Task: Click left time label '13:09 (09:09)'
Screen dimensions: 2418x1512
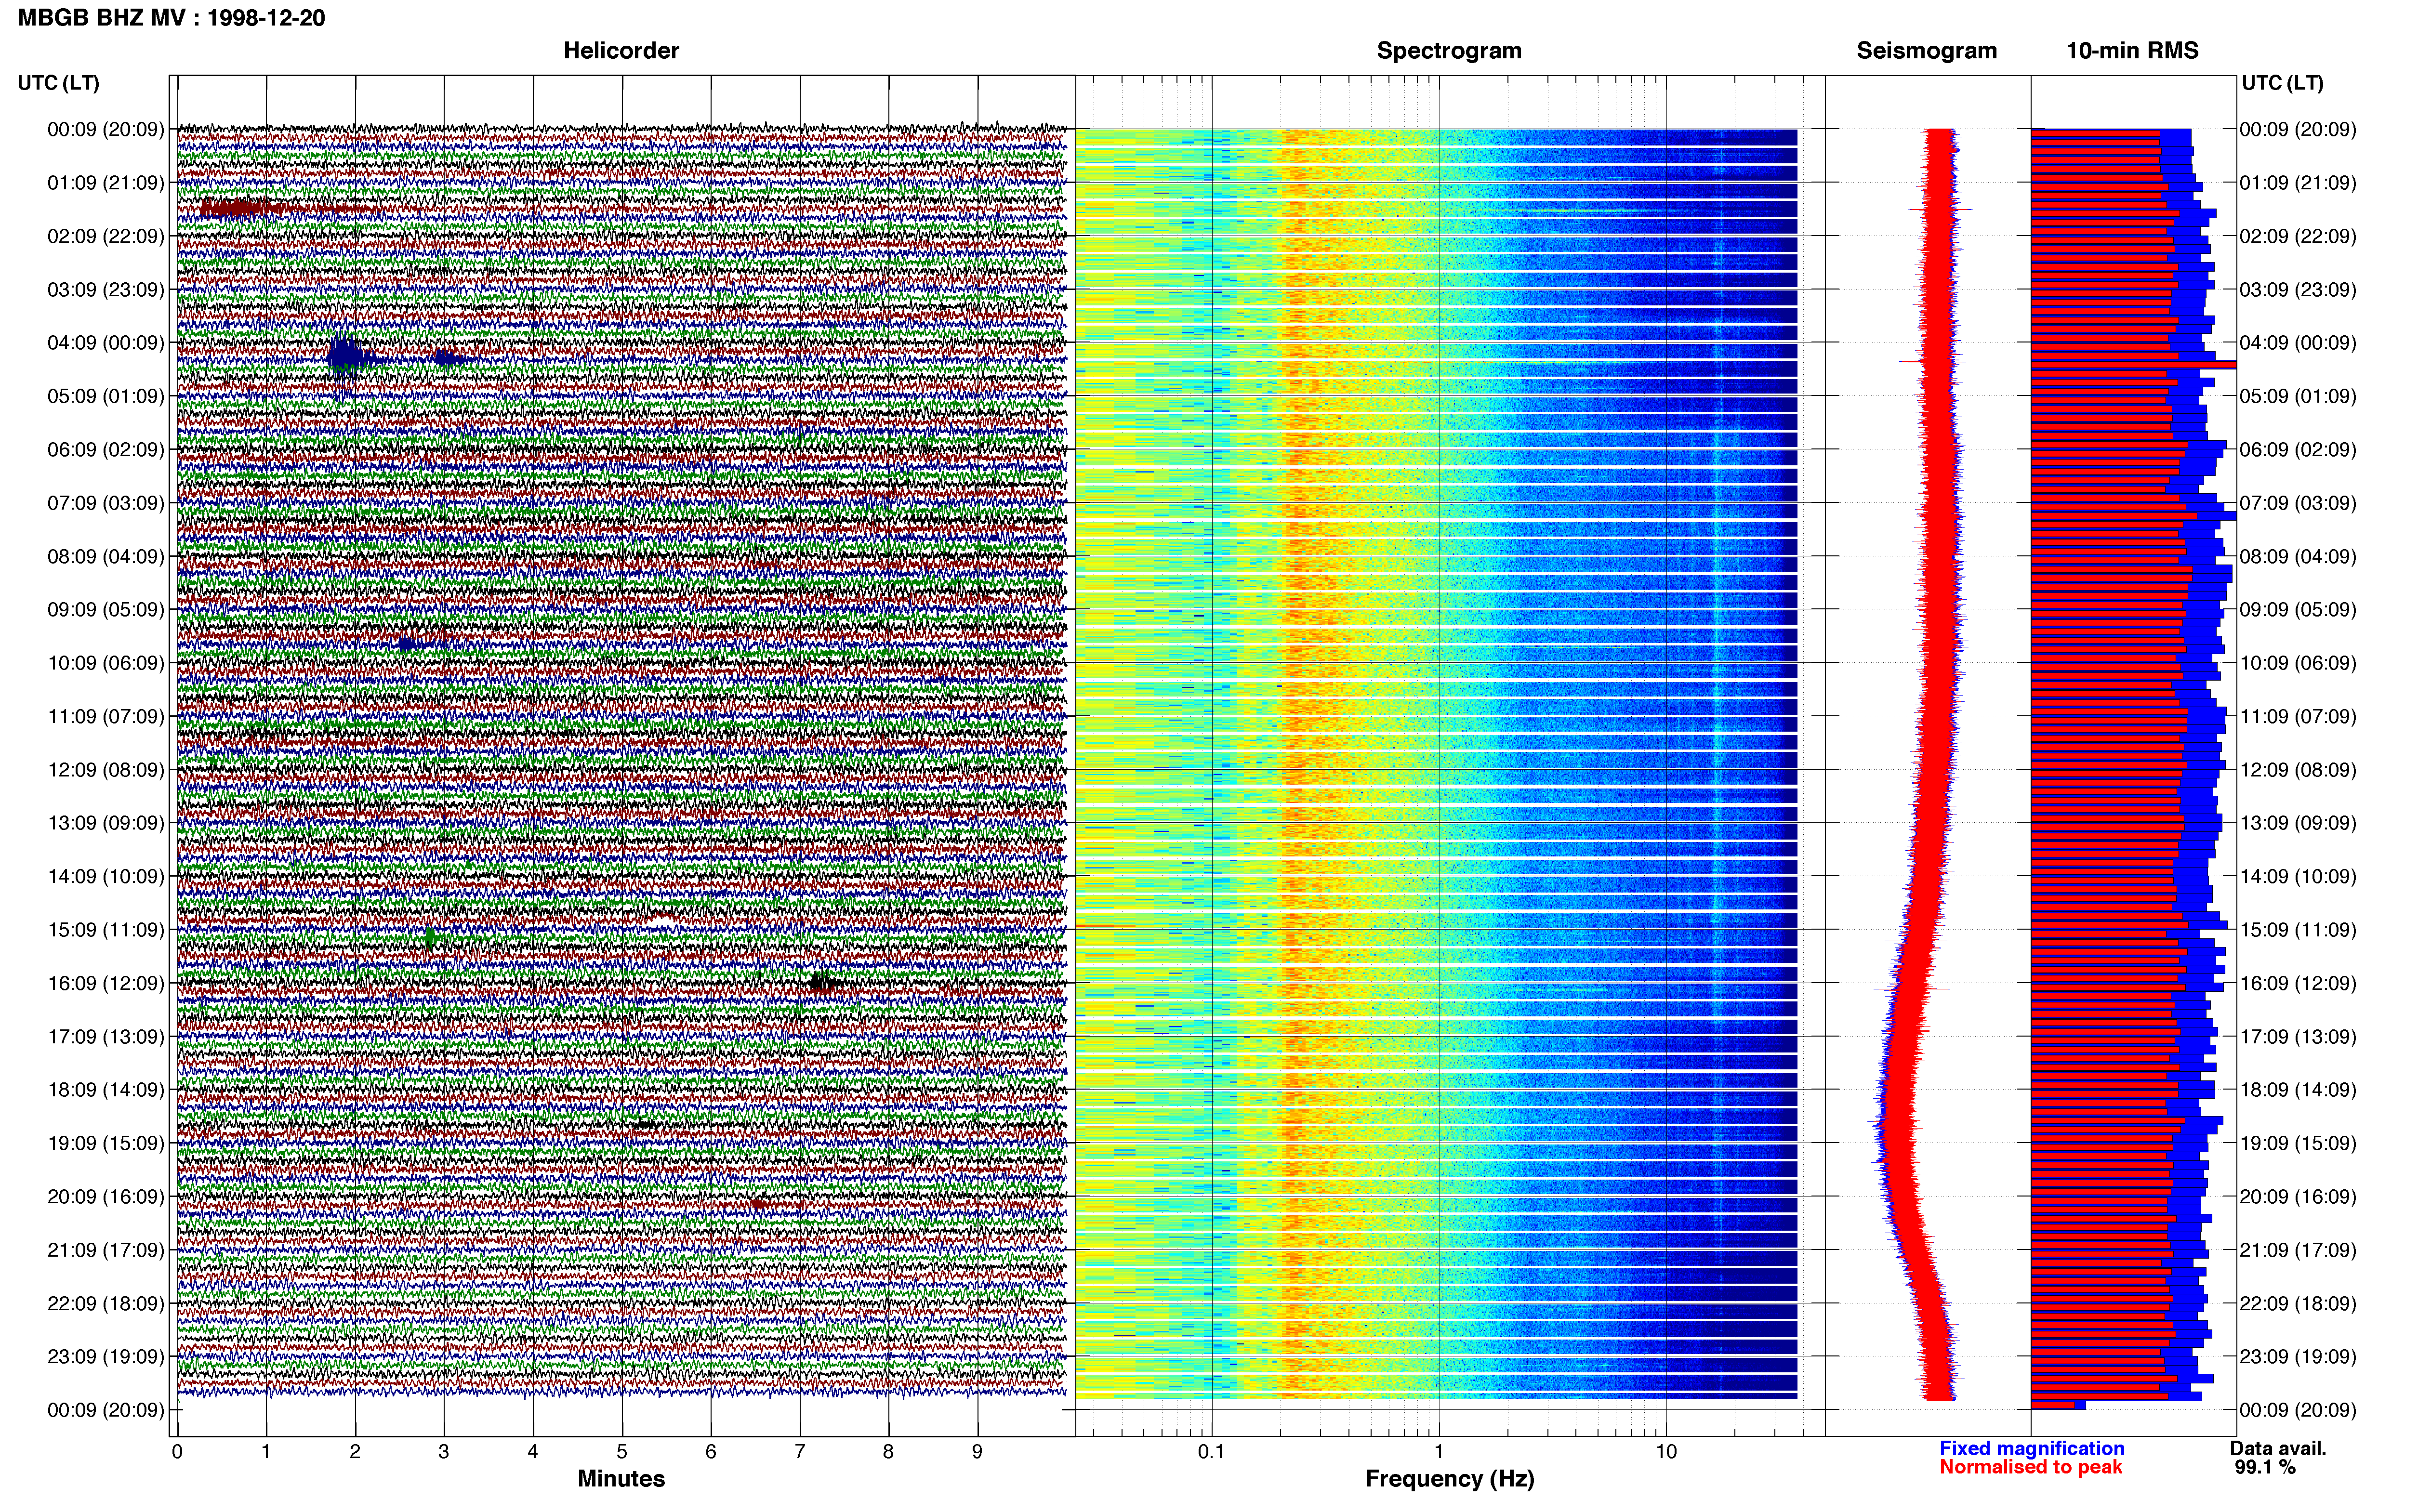Action: (106, 823)
